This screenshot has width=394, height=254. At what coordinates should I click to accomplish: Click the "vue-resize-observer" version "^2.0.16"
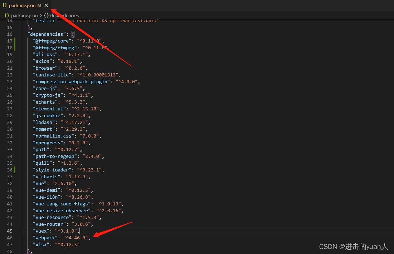point(109,210)
